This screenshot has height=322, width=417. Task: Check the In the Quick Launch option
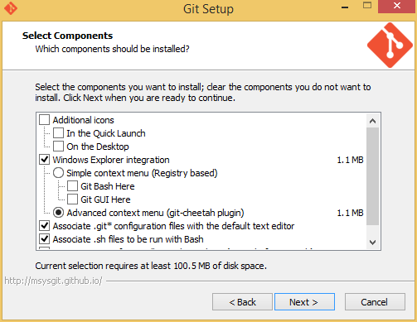click(58, 133)
